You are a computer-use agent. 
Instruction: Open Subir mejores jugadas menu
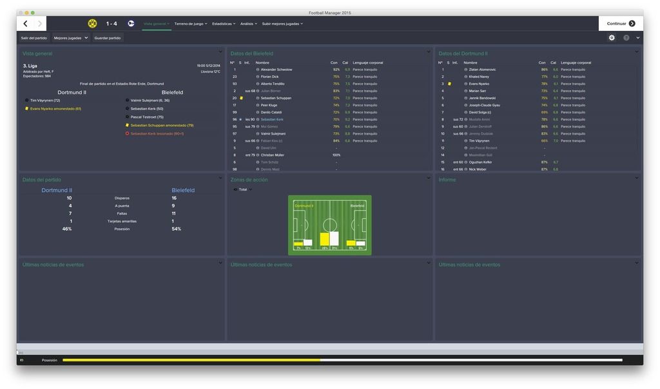[282, 24]
